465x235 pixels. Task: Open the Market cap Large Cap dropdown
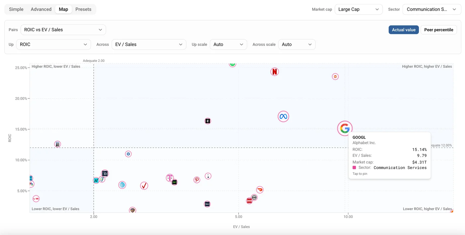[359, 9]
